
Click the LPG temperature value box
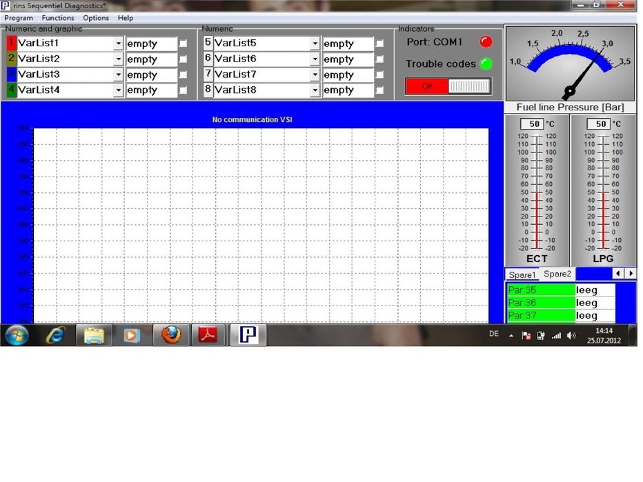(x=598, y=124)
